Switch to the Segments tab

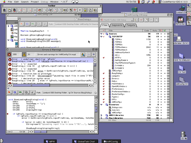click(117, 25)
